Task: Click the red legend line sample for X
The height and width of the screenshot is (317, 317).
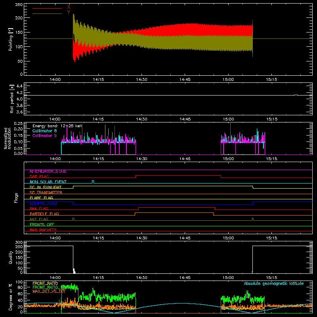Action: (47, 8)
